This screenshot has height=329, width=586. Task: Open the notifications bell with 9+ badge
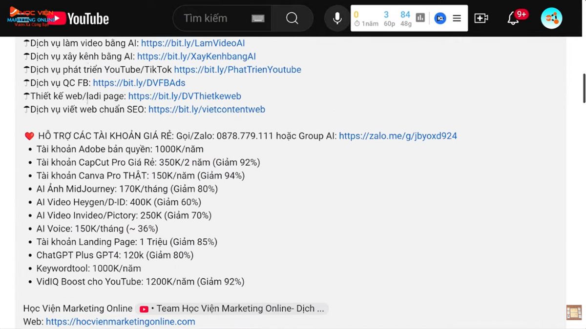click(x=514, y=19)
